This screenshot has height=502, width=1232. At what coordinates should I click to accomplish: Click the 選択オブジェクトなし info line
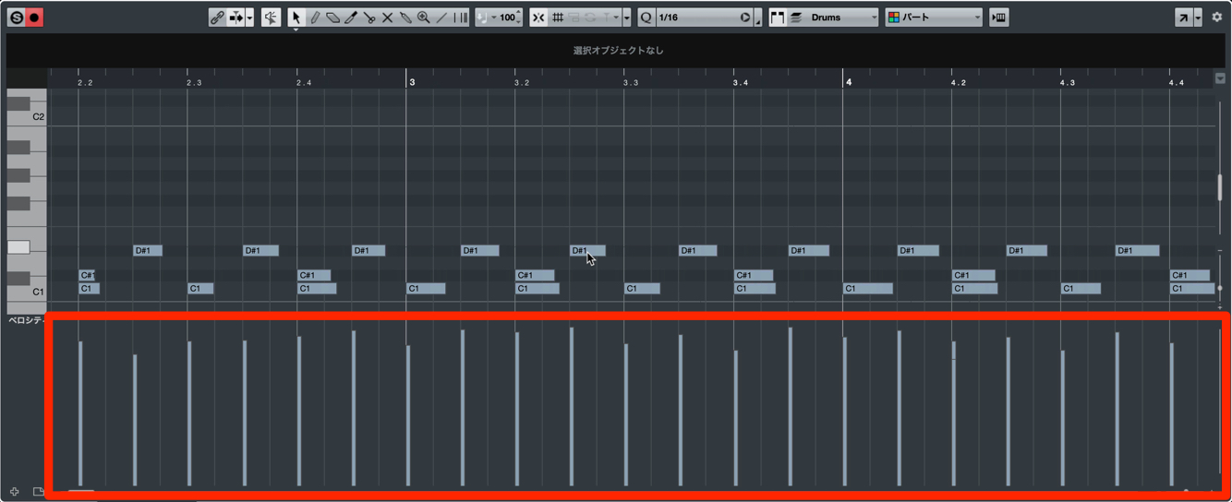pyautogui.click(x=618, y=51)
